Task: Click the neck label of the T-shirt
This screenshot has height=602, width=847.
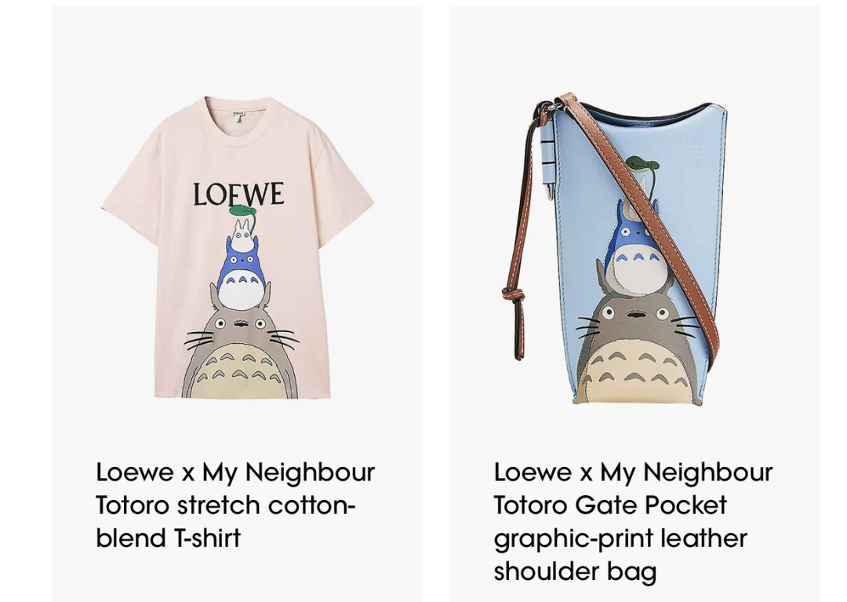Action: coord(238,115)
